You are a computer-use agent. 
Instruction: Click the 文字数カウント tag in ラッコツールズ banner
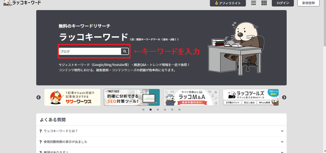point(233,103)
